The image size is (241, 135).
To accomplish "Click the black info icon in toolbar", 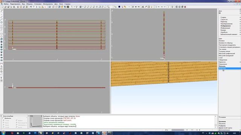I will (68, 7).
